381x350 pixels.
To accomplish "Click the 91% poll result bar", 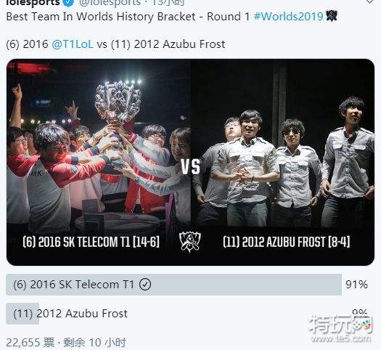I will pos(173,285).
